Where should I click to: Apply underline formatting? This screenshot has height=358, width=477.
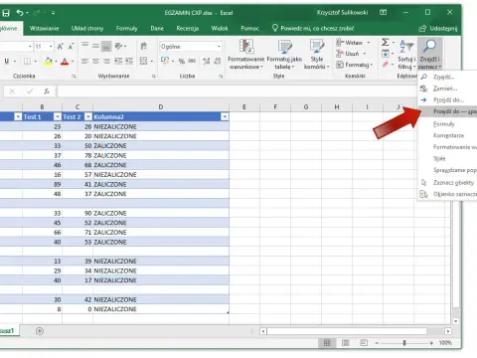point(6,61)
